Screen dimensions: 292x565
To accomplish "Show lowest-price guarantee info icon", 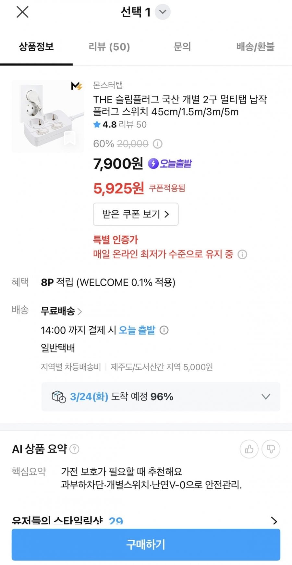I will [x=242, y=254].
